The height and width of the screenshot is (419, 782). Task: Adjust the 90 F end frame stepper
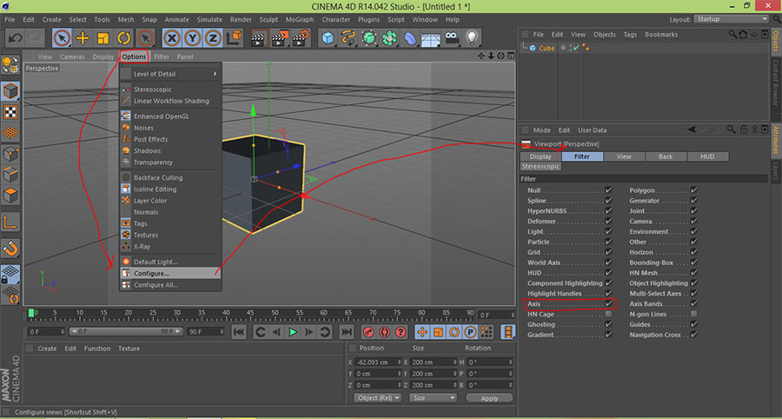[222, 332]
